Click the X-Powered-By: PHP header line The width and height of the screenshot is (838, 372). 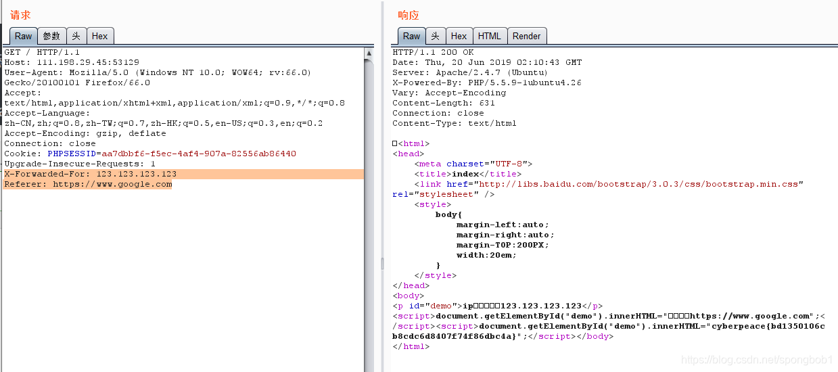(x=487, y=83)
